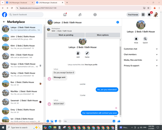
Task: Mute the Latoya conversation
Action: pos(136,39)
